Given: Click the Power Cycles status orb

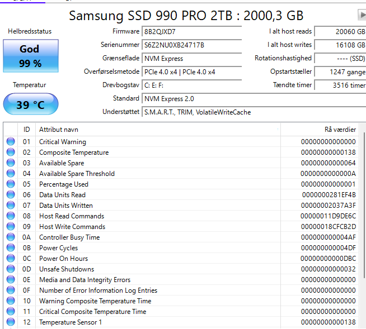Looking at the screenshot, I should 11,247.
